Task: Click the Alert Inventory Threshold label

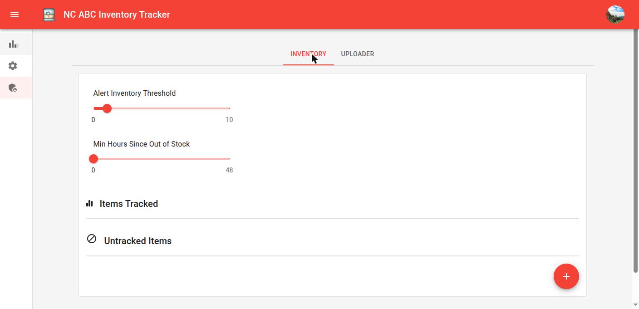Action: (x=134, y=93)
